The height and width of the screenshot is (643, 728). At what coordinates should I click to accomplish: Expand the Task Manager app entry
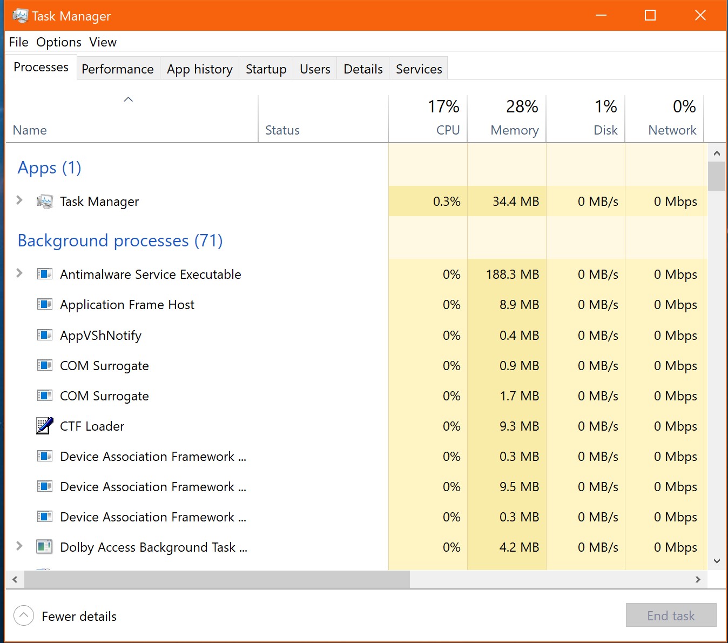coord(19,200)
